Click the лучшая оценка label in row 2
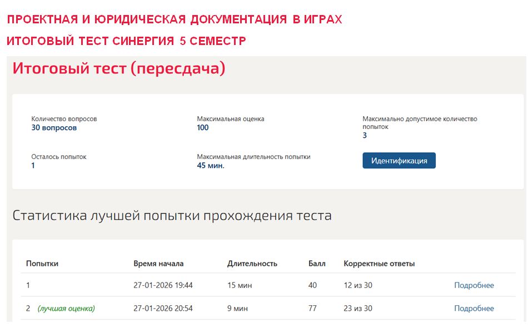The width and height of the screenshot is (528, 328). click(66, 308)
